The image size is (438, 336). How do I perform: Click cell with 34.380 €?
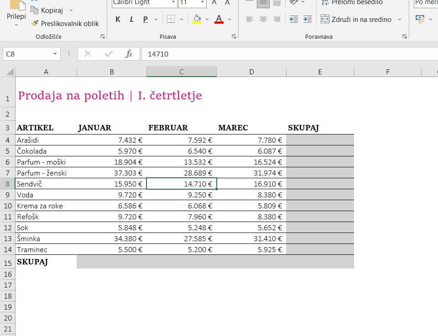[x=112, y=238]
